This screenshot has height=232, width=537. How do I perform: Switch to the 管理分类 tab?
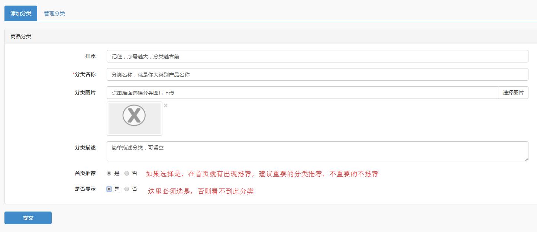click(55, 13)
